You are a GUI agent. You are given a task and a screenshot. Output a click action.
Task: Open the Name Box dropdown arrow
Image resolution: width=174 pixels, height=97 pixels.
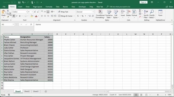click(13, 25)
